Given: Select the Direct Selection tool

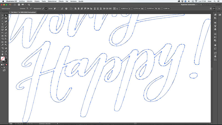Looking at the screenshot, I should click(6, 15).
